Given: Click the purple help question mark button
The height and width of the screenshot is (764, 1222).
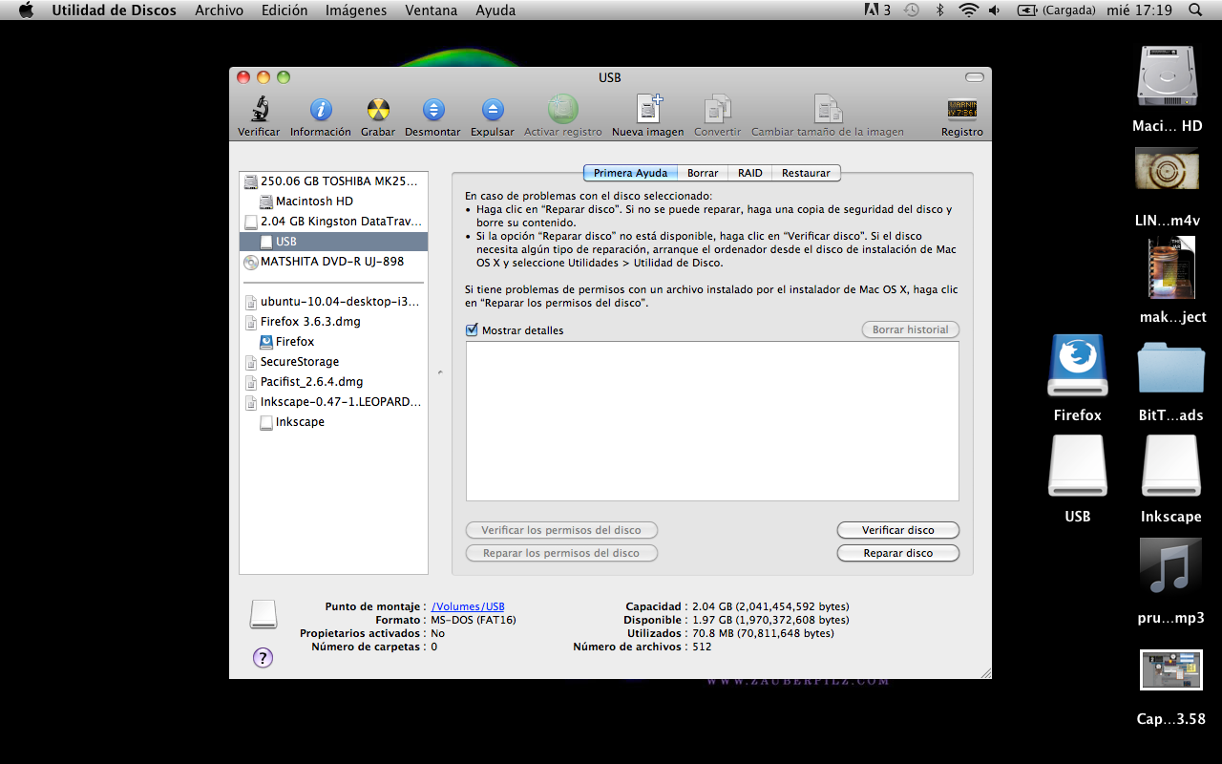Looking at the screenshot, I should pyautogui.click(x=263, y=657).
